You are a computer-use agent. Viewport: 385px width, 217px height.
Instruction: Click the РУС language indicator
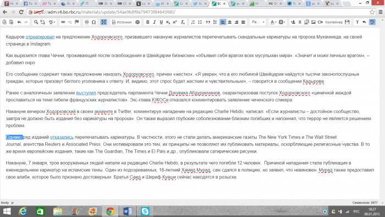tap(356, 211)
